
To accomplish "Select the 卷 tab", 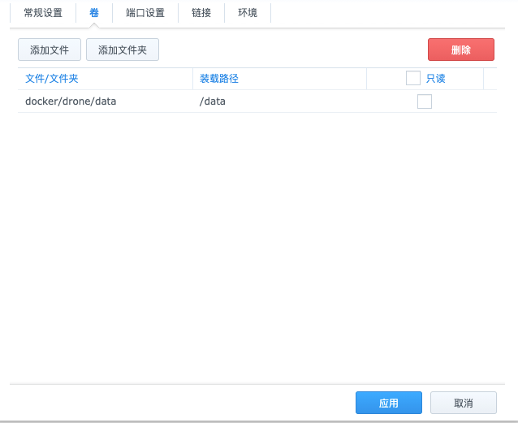I will click(94, 13).
